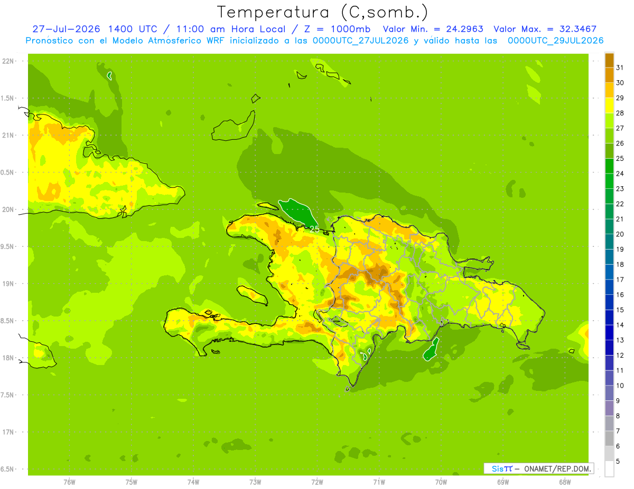The width and height of the screenshot is (634, 489).
Task: Click the date text "27-Jul-2026 1400 UTC"
Action: [95, 29]
